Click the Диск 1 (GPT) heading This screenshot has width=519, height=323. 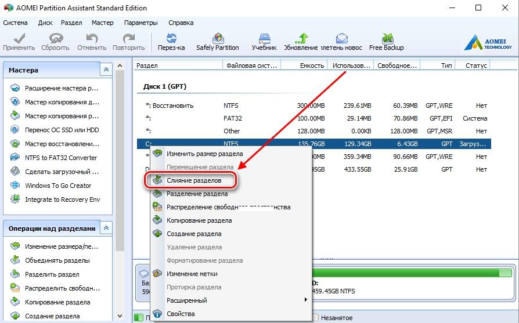click(165, 86)
